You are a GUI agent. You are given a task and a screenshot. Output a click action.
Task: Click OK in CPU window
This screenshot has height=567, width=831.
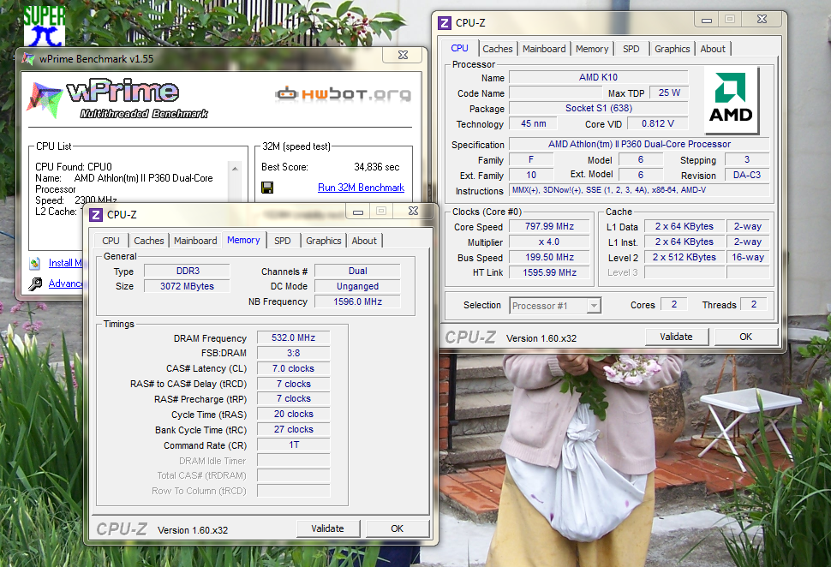tap(745, 337)
